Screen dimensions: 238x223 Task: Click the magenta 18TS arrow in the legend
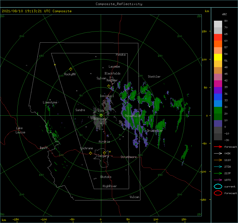coord(218,180)
